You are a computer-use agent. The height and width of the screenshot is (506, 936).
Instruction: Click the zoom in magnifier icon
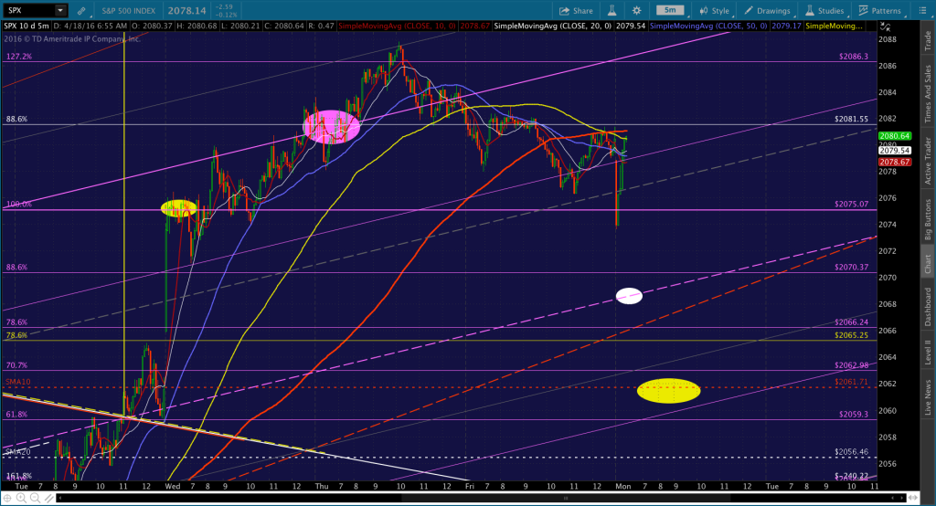[21, 498]
